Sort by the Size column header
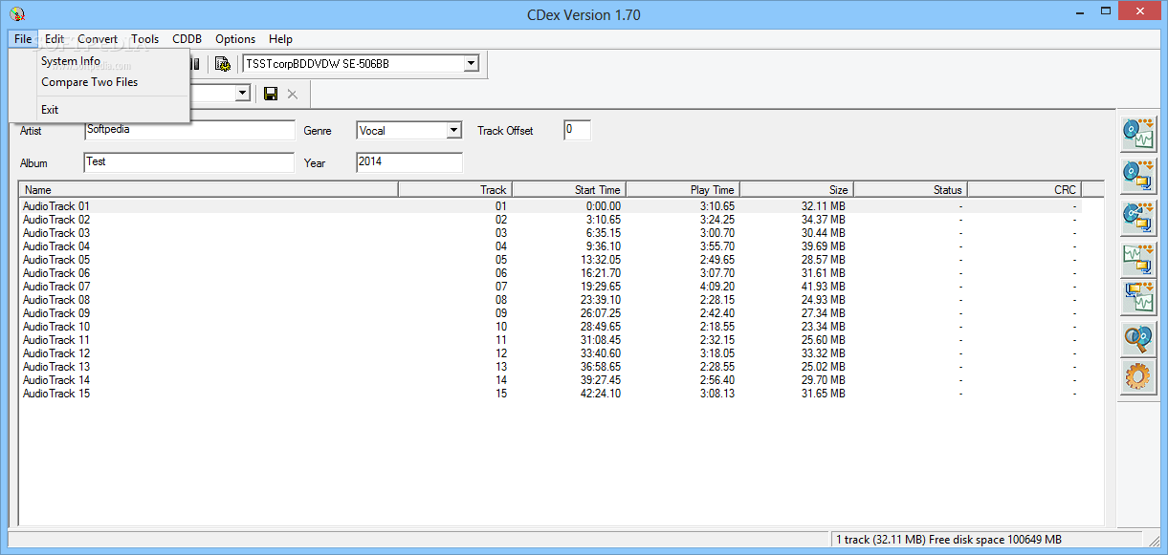Image resolution: width=1168 pixels, height=555 pixels. pyautogui.click(x=796, y=190)
